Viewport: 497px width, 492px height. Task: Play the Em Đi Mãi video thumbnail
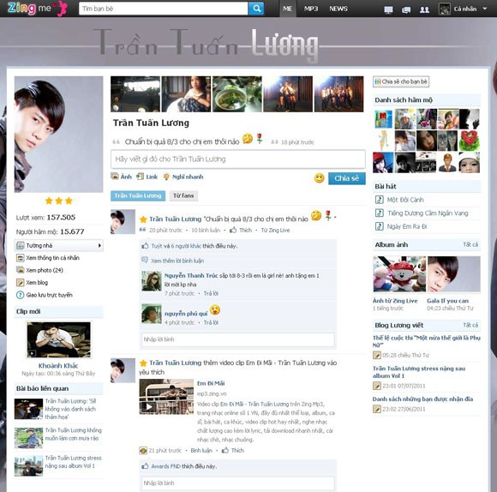[166, 397]
